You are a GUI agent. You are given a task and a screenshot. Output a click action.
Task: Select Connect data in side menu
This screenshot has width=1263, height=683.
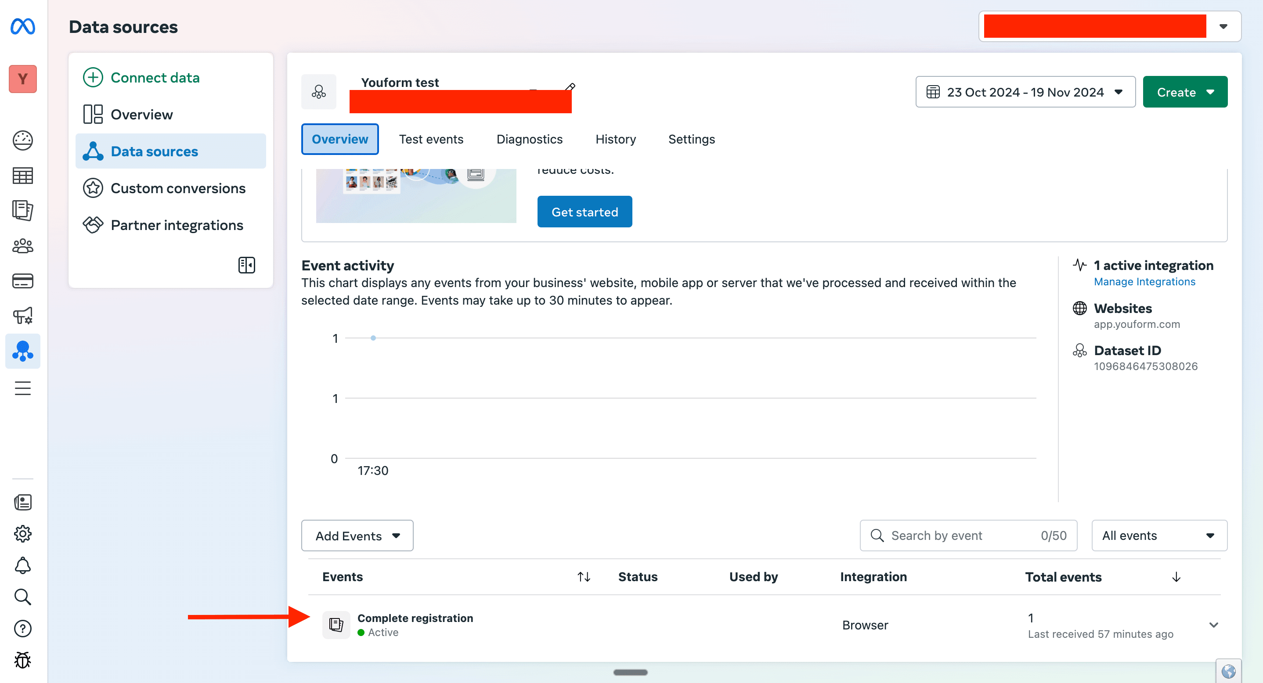tap(171, 77)
